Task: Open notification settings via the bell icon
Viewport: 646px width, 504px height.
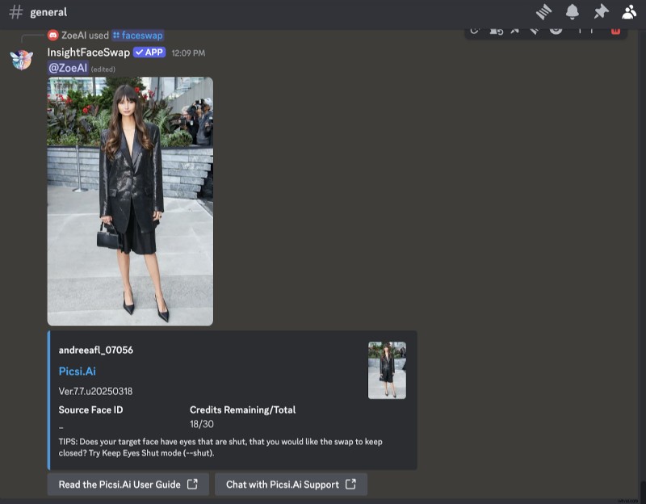Action: tap(573, 11)
